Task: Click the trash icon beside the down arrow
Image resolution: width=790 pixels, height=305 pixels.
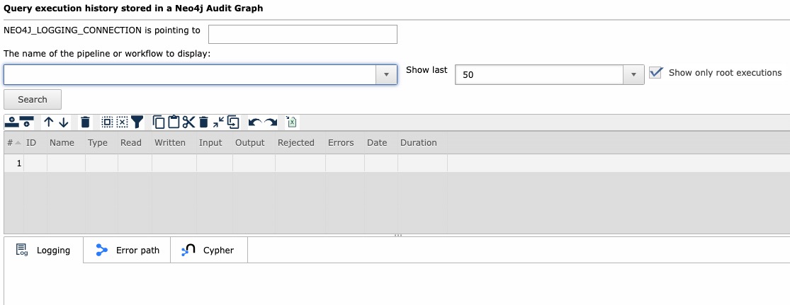Action: coord(86,122)
